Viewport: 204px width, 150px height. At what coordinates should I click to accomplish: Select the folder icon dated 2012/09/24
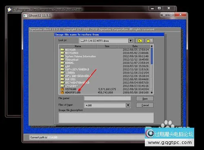click(x=62, y=83)
